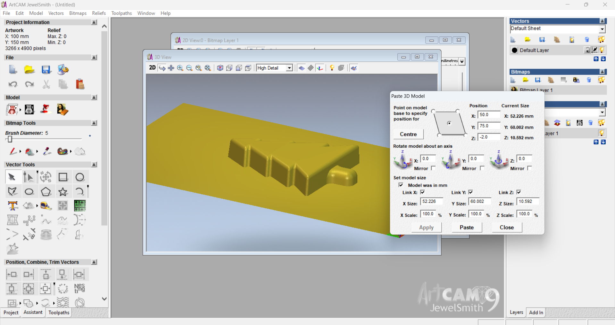Switch to the Layers tab

(516, 312)
